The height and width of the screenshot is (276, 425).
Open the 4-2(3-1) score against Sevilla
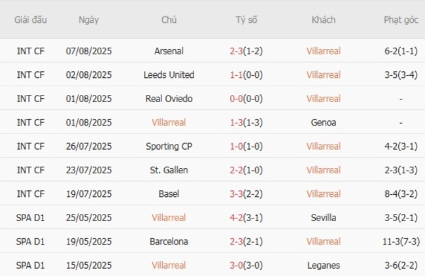coord(246,218)
